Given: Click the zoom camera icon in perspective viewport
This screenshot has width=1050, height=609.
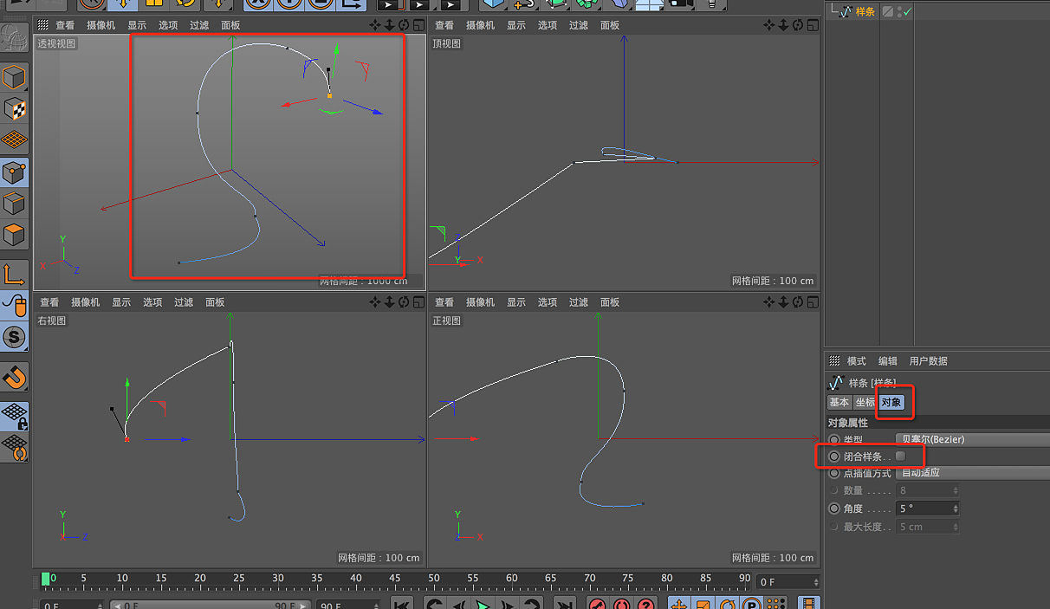Looking at the screenshot, I should (389, 25).
